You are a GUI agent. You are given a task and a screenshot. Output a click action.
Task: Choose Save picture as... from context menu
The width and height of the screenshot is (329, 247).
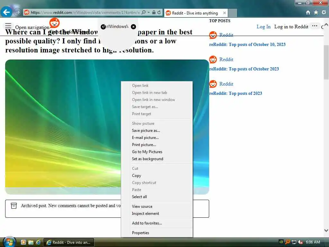point(146,131)
